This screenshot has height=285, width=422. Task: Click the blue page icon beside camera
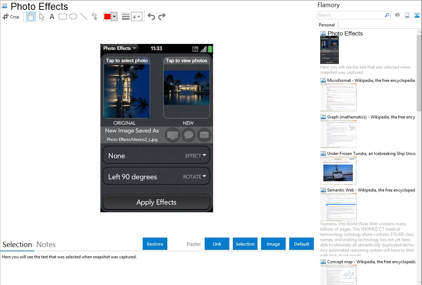point(407,15)
